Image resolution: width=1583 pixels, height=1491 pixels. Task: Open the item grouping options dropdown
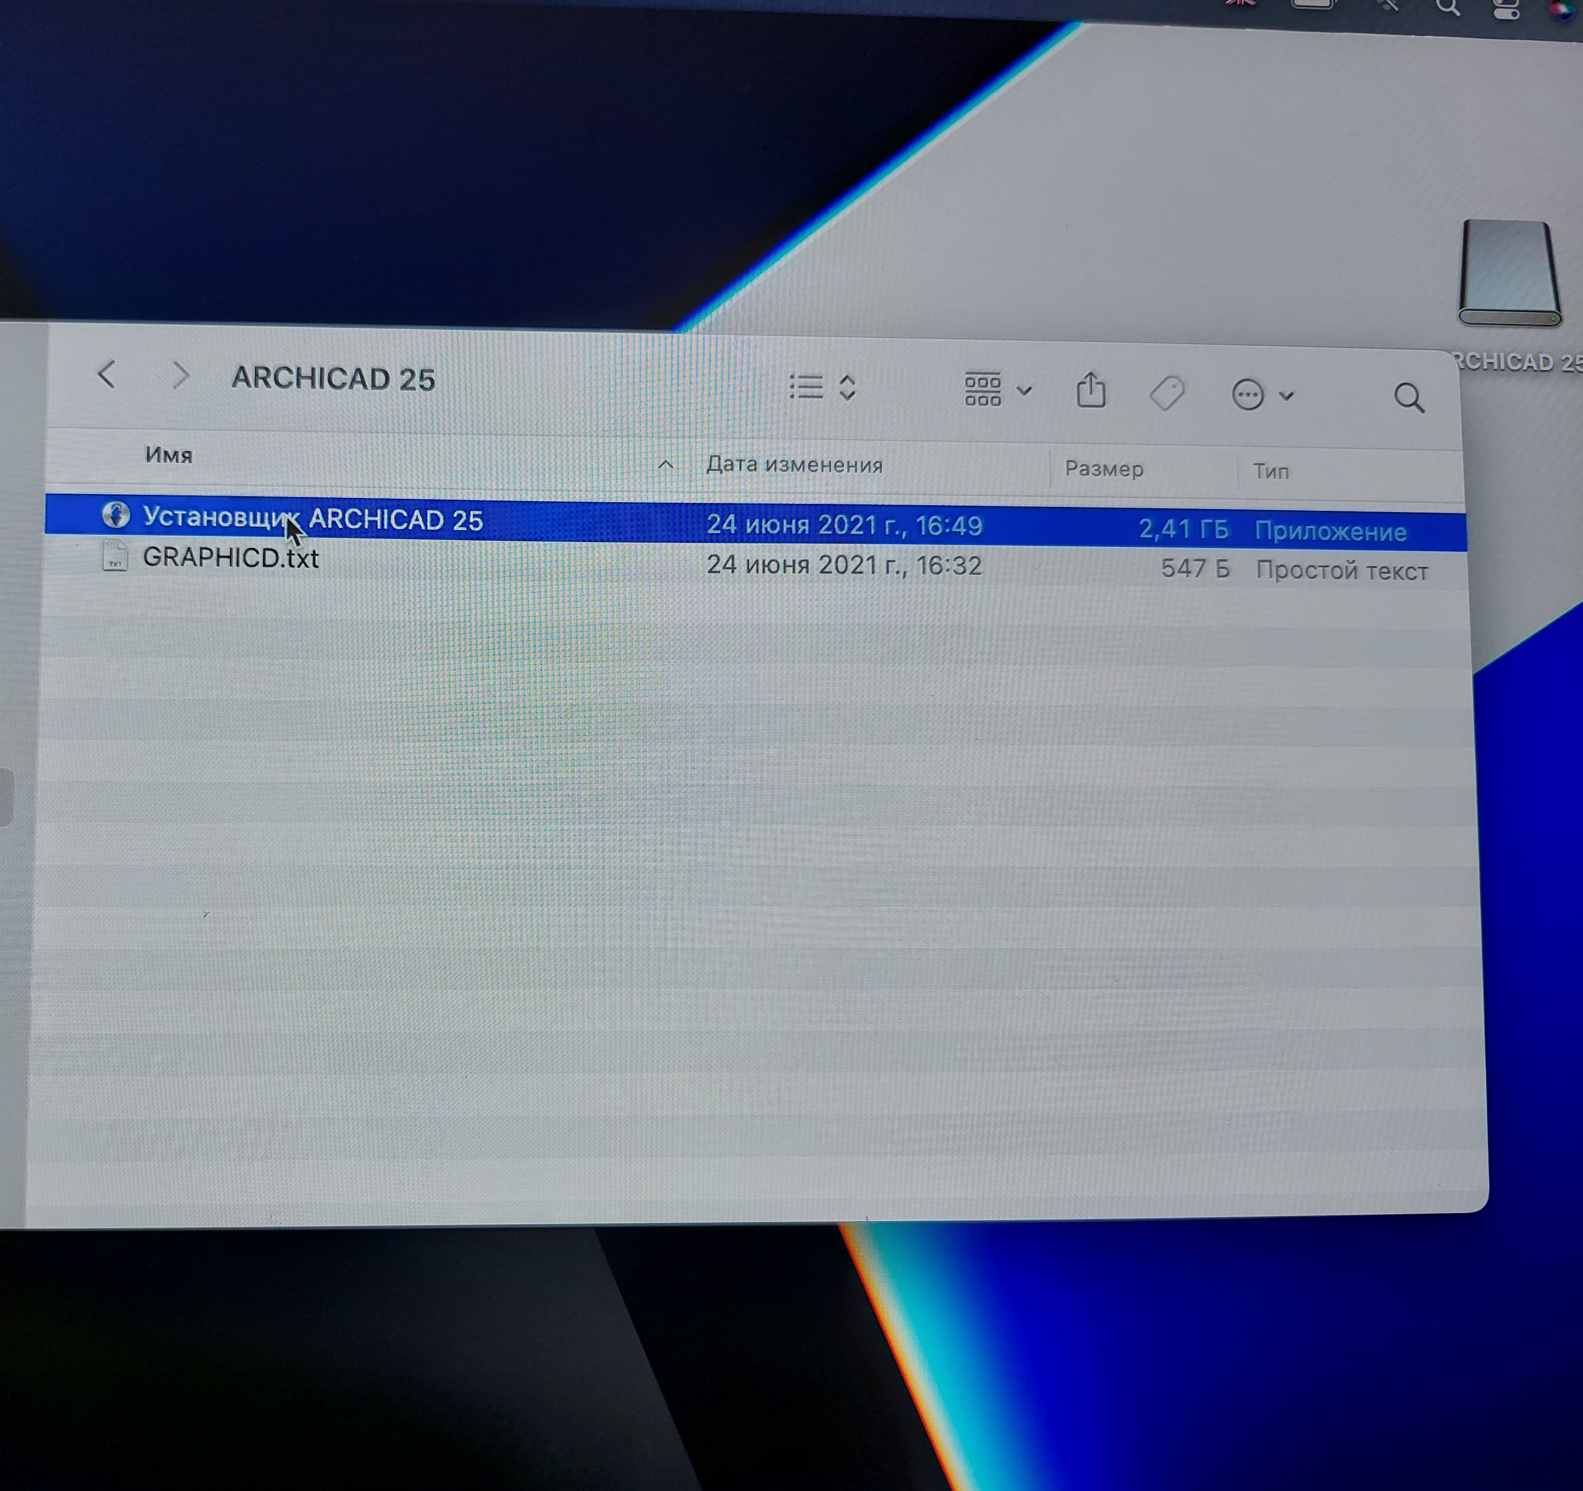[x=998, y=390]
